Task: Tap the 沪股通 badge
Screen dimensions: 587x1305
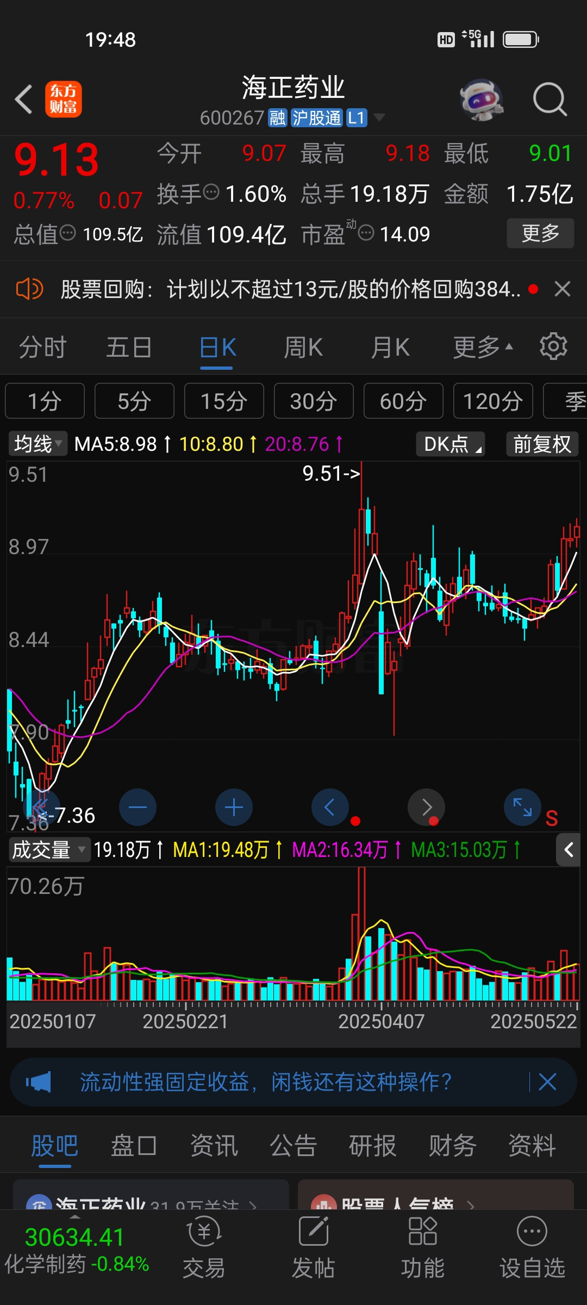Action: pyautogui.click(x=317, y=117)
